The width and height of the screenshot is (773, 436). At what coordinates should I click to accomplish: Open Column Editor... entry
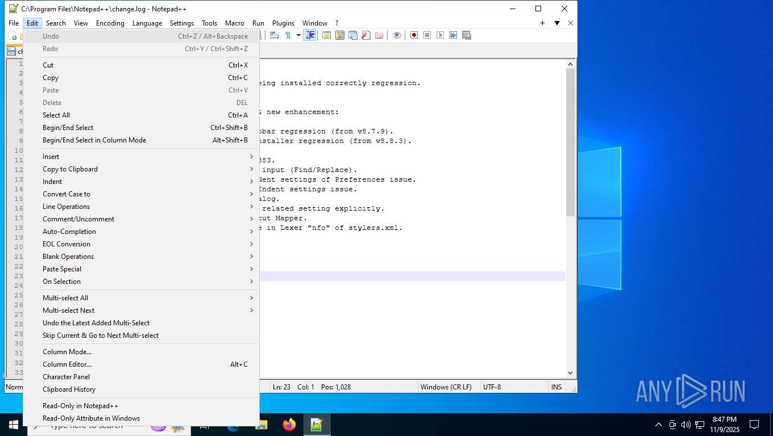click(142, 364)
